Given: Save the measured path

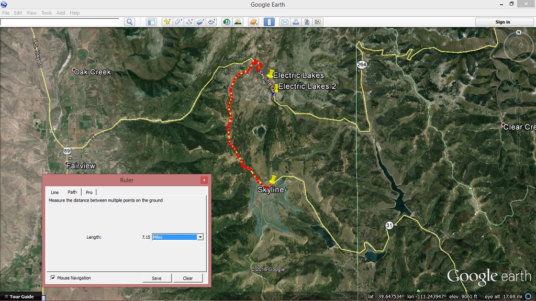Looking at the screenshot, I should 157,278.
